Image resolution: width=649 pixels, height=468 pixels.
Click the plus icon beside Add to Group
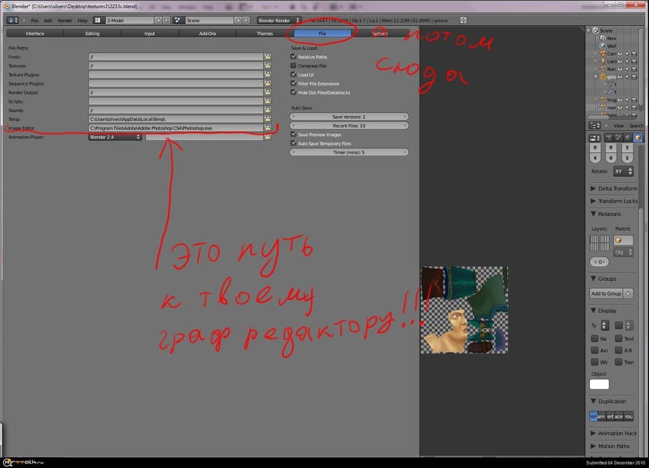click(x=628, y=294)
